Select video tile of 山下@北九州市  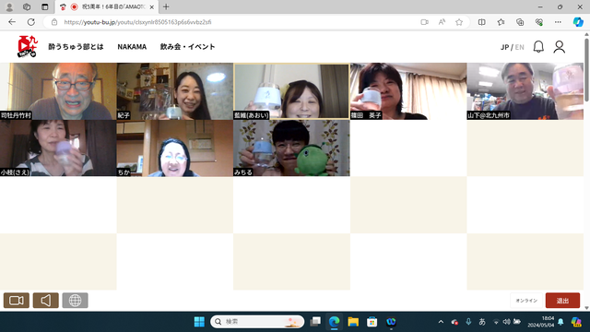(525, 91)
